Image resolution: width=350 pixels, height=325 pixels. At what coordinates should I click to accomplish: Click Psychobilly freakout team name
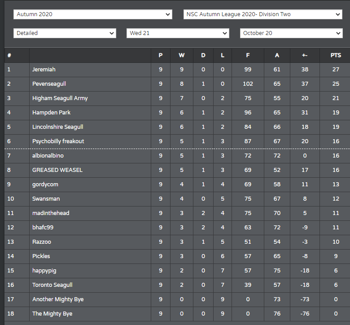coord(58,141)
